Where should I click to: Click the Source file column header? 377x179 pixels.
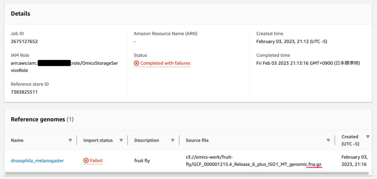[197, 140]
